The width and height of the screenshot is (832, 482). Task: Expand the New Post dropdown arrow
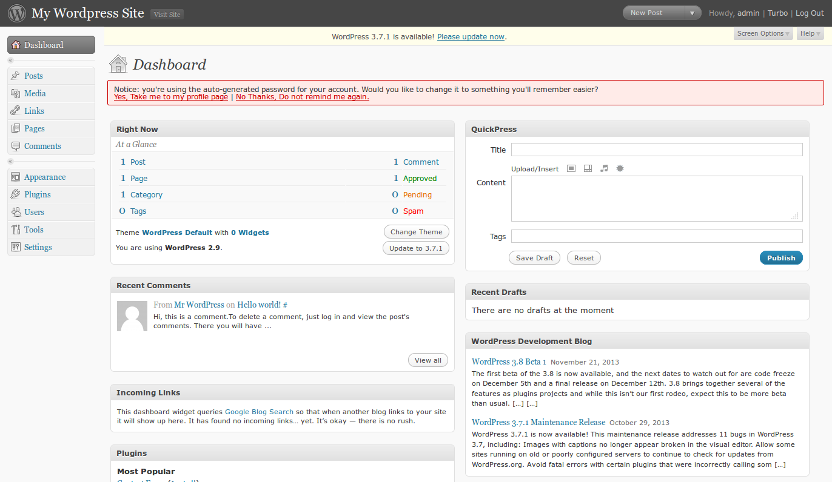(x=692, y=13)
